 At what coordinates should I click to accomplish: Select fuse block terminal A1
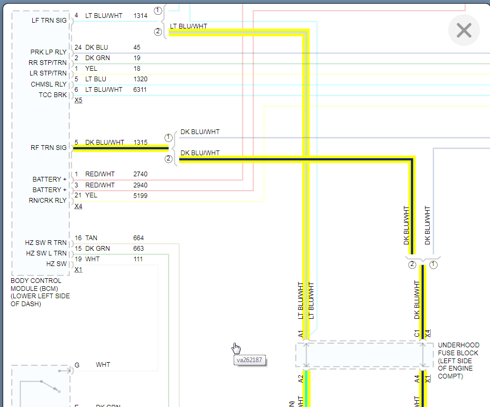301,334
